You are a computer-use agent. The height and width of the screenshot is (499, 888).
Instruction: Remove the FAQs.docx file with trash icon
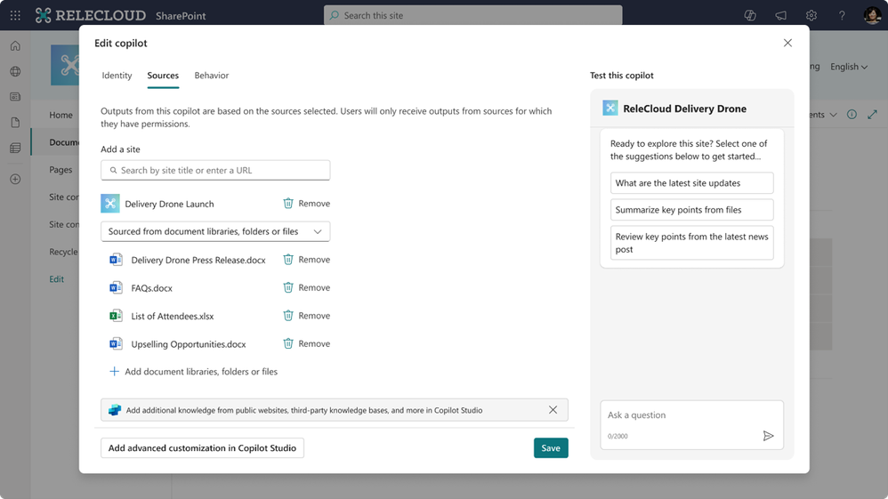(x=288, y=287)
